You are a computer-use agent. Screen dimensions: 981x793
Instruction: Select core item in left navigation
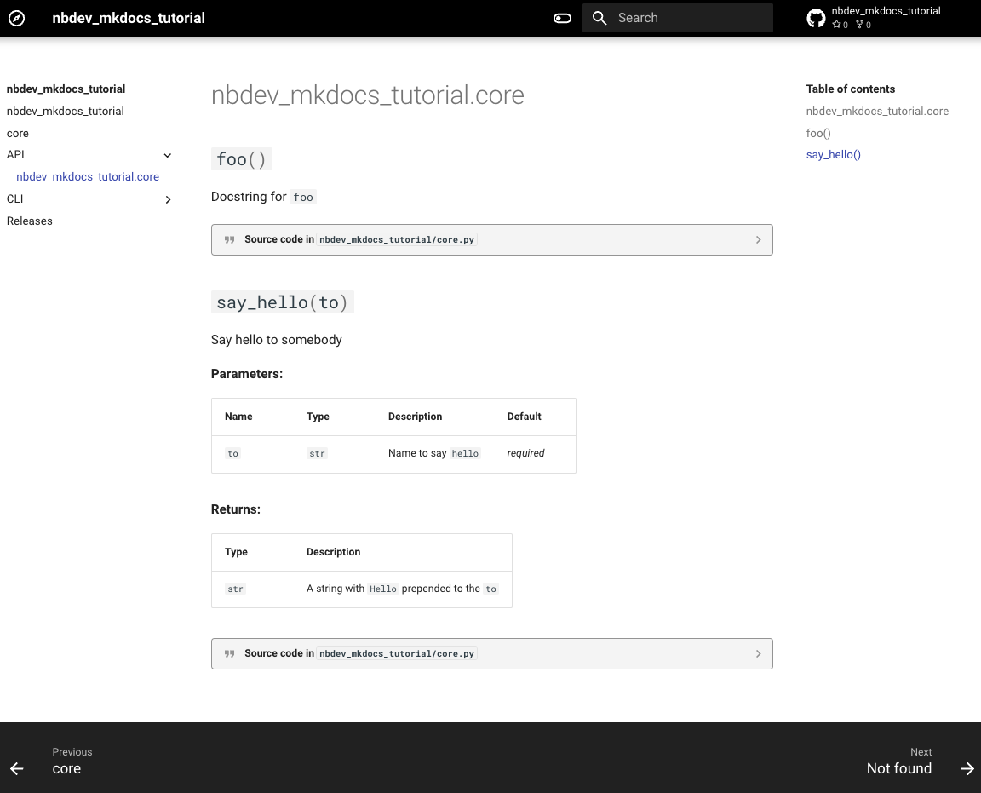18,134
